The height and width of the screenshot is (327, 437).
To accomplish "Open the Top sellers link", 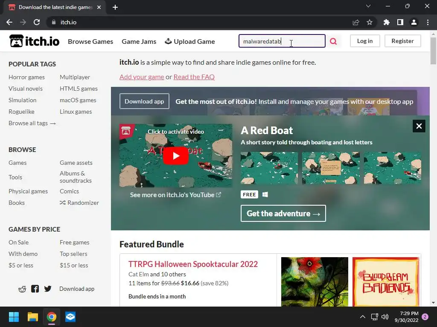I will pos(73,254).
